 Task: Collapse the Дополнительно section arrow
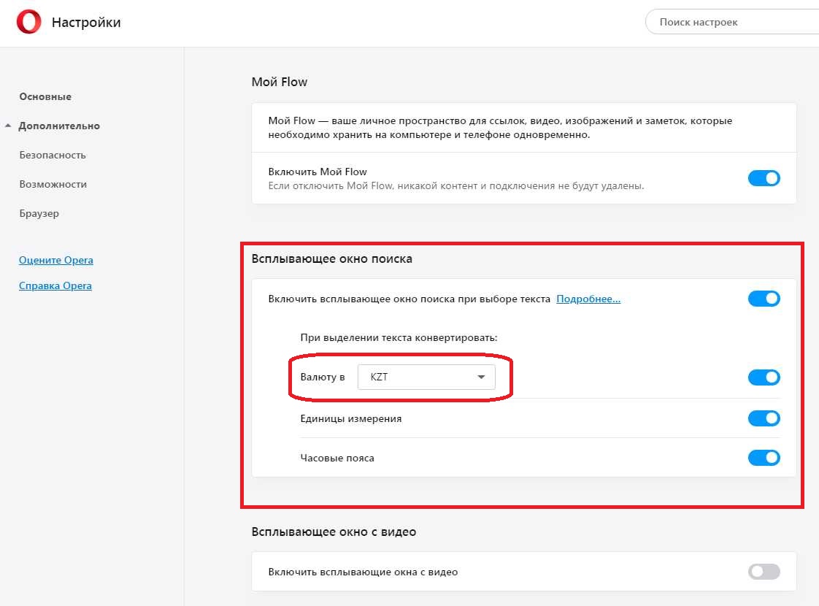click(8, 126)
